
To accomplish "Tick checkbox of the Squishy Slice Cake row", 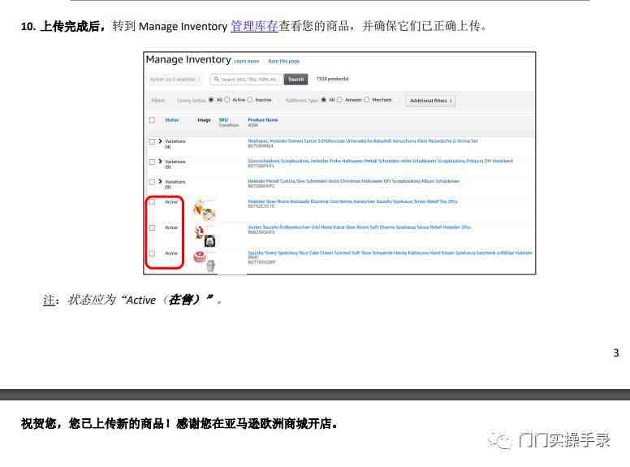I will coord(152,253).
